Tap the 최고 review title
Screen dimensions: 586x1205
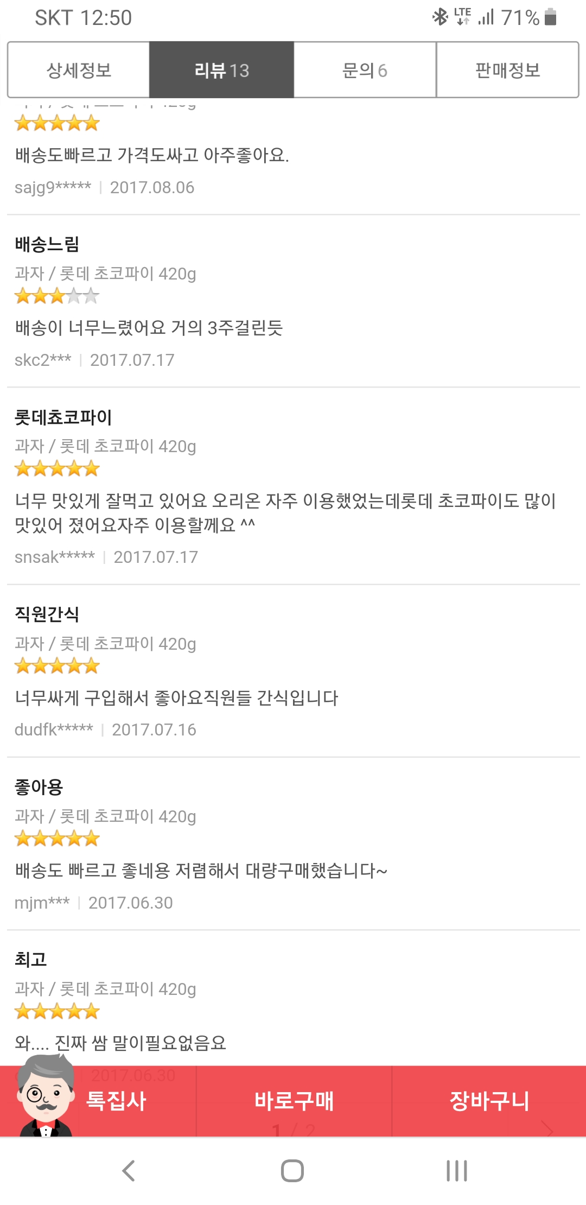pos(31,960)
